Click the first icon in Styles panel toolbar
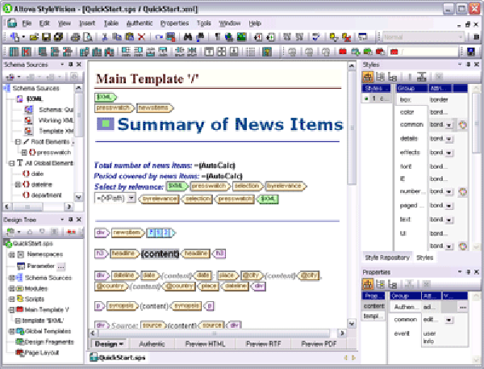Image resolution: width=484 pixels, height=369 pixels. (x=368, y=77)
